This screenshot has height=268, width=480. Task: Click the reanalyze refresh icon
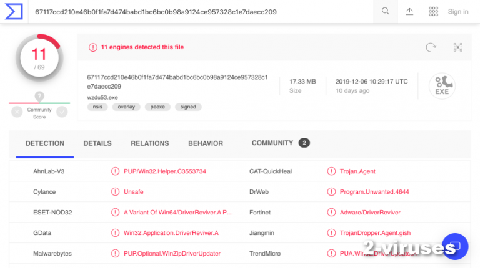pos(431,47)
